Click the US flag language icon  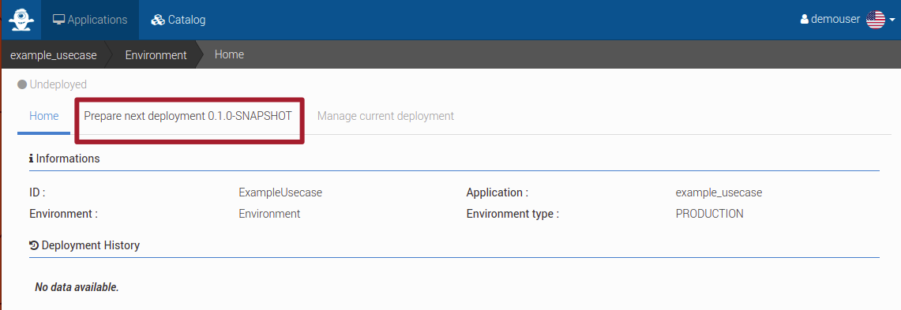(x=876, y=20)
